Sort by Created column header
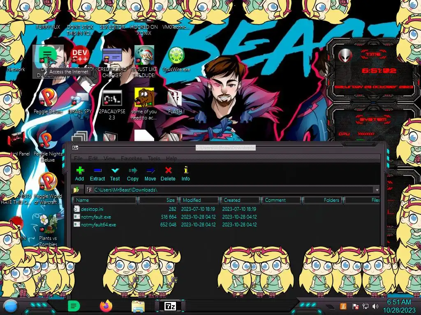 (240, 200)
